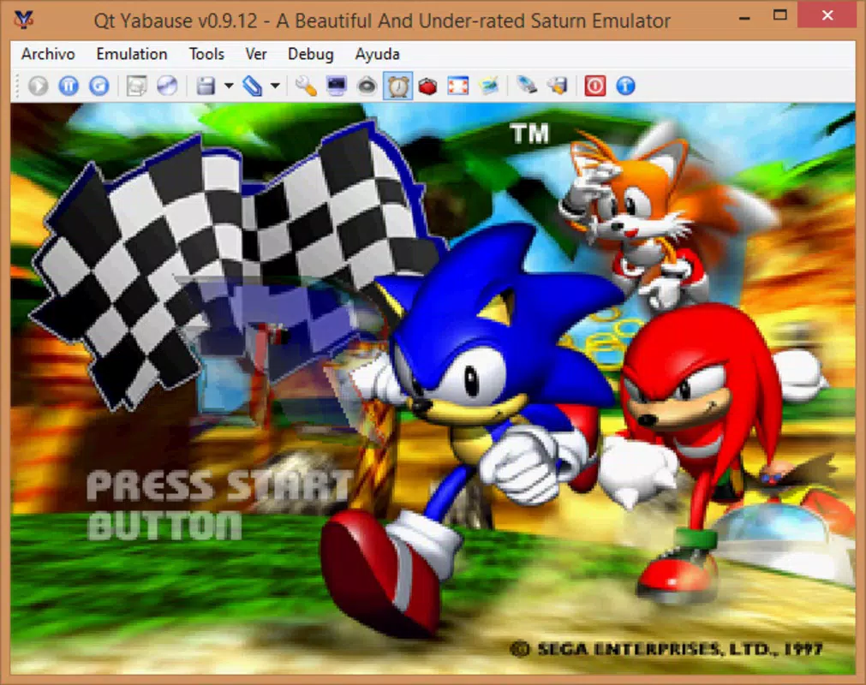Open CD image with the disc icon
The height and width of the screenshot is (685, 866).
point(167,86)
